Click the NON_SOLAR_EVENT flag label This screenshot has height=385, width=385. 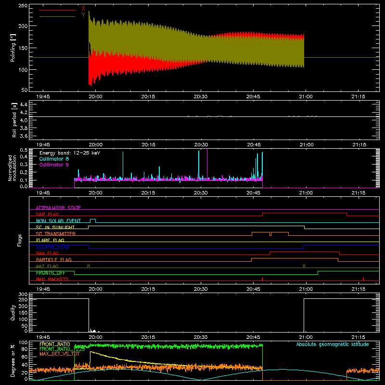pos(58,221)
